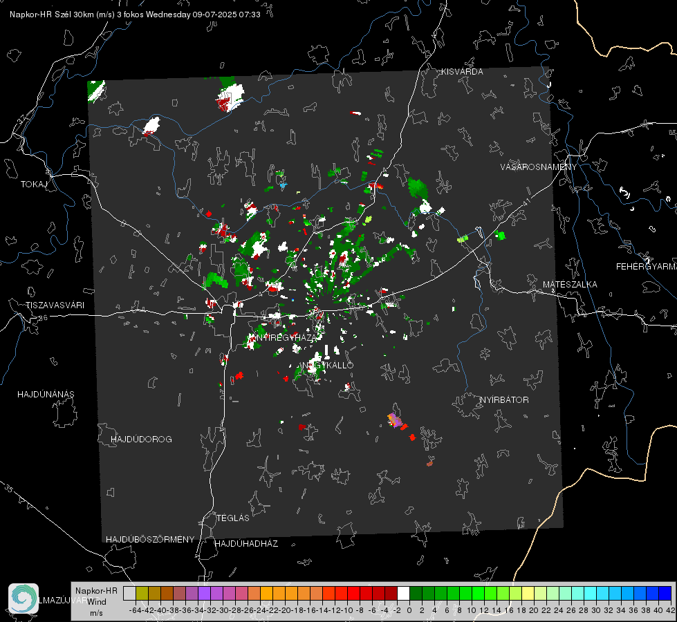Image resolution: width=677 pixels, height=622 pixels.
Task: Pick the white swatch in the legend
Action: [x=403, y=593]
